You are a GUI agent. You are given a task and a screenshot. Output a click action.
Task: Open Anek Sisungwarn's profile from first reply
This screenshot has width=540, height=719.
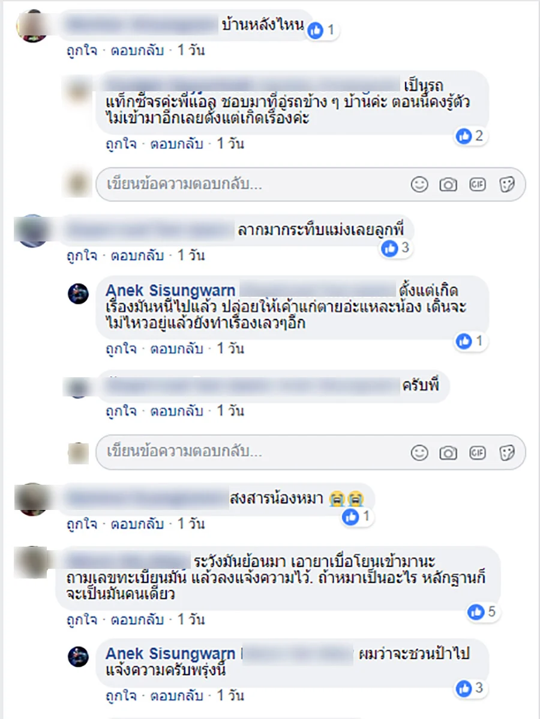[170, 290]
